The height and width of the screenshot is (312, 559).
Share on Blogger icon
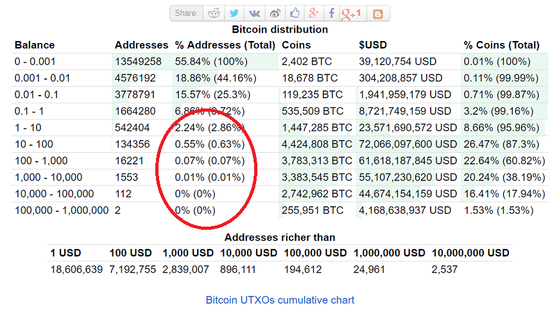[377, 14]
